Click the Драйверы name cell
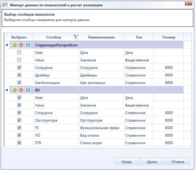 101,75
